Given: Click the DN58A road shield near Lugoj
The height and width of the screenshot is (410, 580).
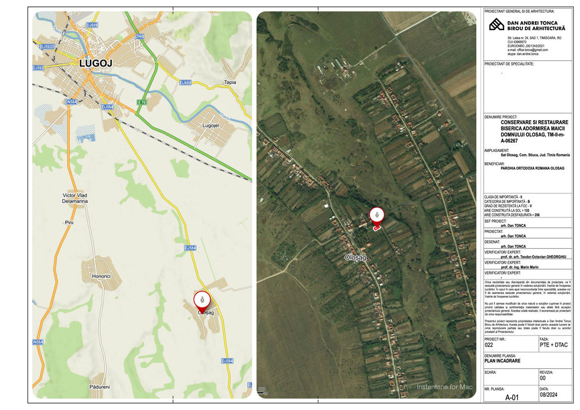Looking at the screenshot, I should (71, 102).
